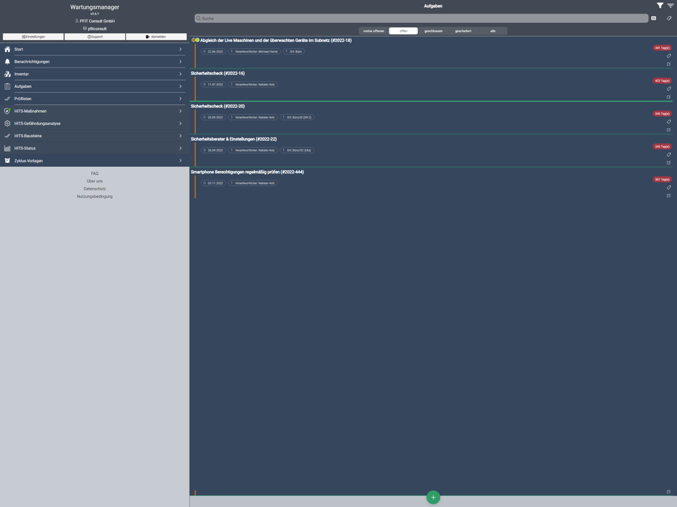Click the HITS-Gefährdungsanalyse icon
This screenshot has width=677, height=507.
(7, 123)
